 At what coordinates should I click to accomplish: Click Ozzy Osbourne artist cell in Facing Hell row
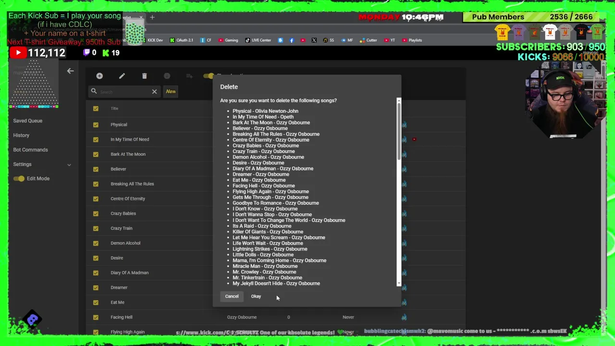(x=242, y=317)
